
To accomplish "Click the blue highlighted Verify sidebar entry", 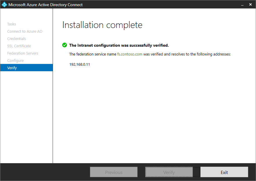I will click(26, 68).
